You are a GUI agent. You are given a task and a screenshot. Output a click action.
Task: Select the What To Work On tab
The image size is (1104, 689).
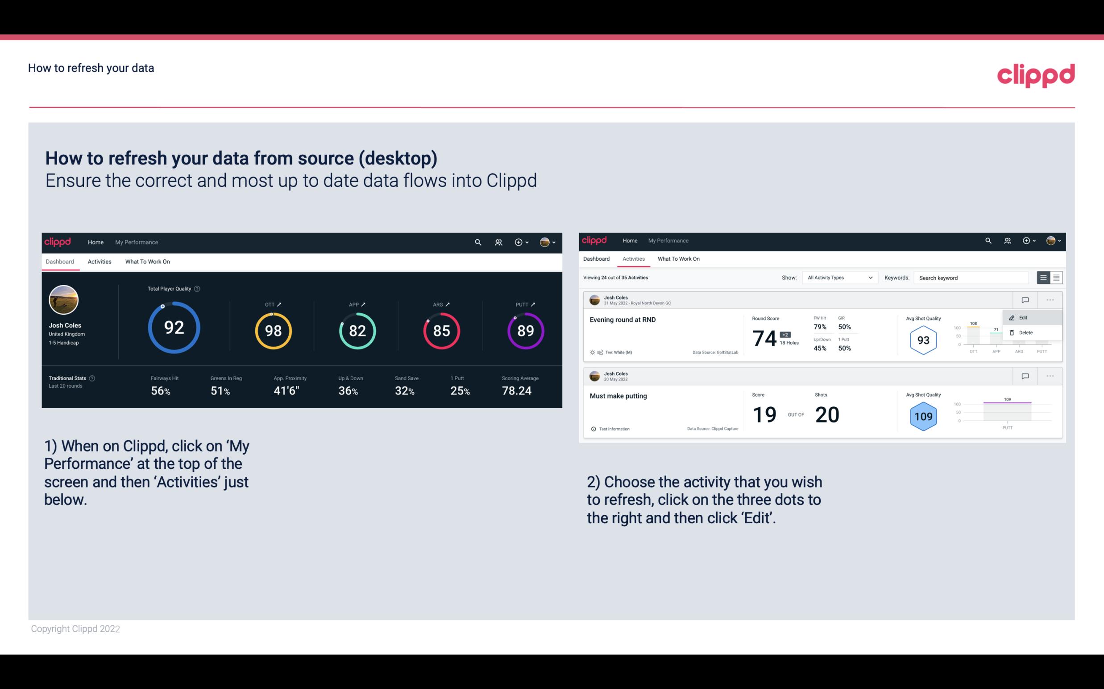(x=146, y=261)
